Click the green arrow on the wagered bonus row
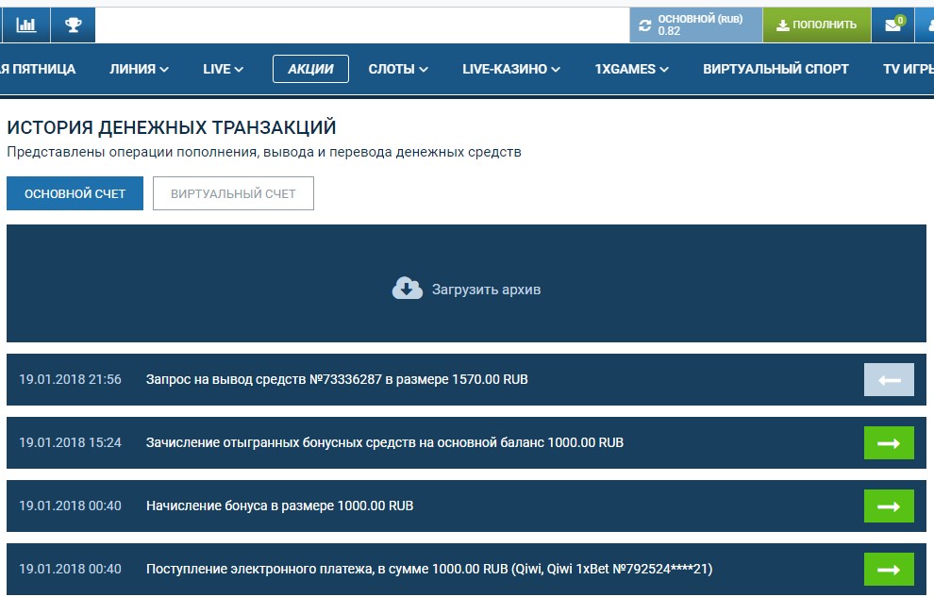934x597 pixels. (889, 442)
